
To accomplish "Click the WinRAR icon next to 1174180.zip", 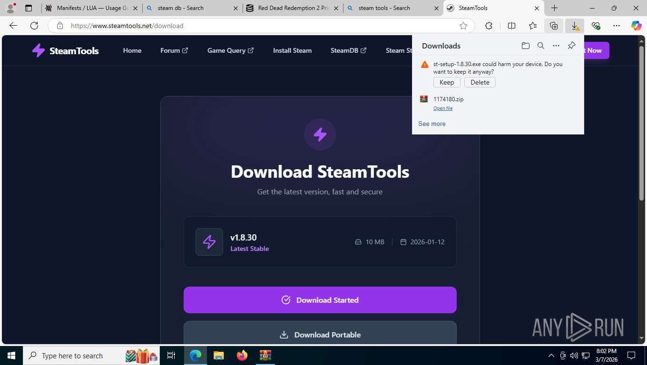I will 424,99.
